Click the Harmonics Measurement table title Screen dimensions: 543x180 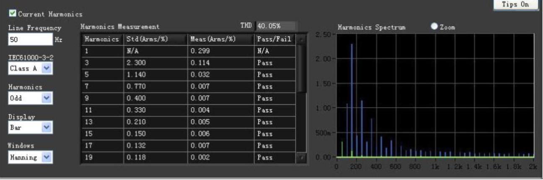click(x=120, y=26)
